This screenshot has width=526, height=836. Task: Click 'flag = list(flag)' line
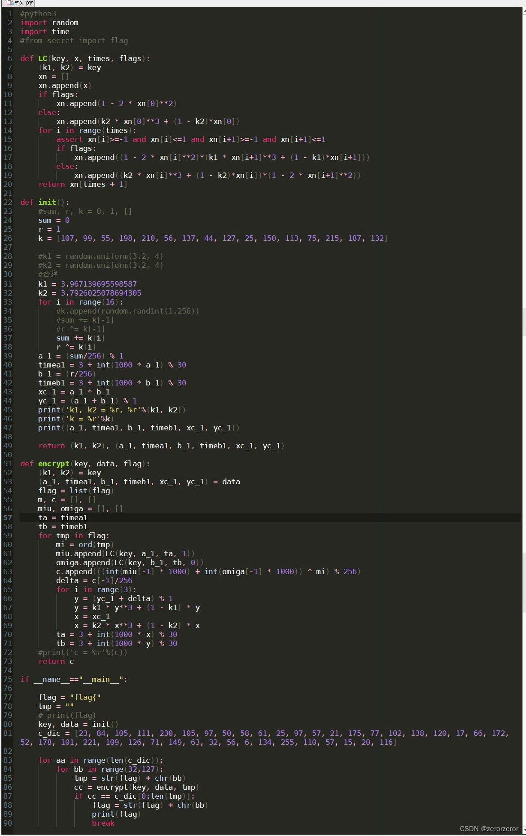click(x=76, y=491)
